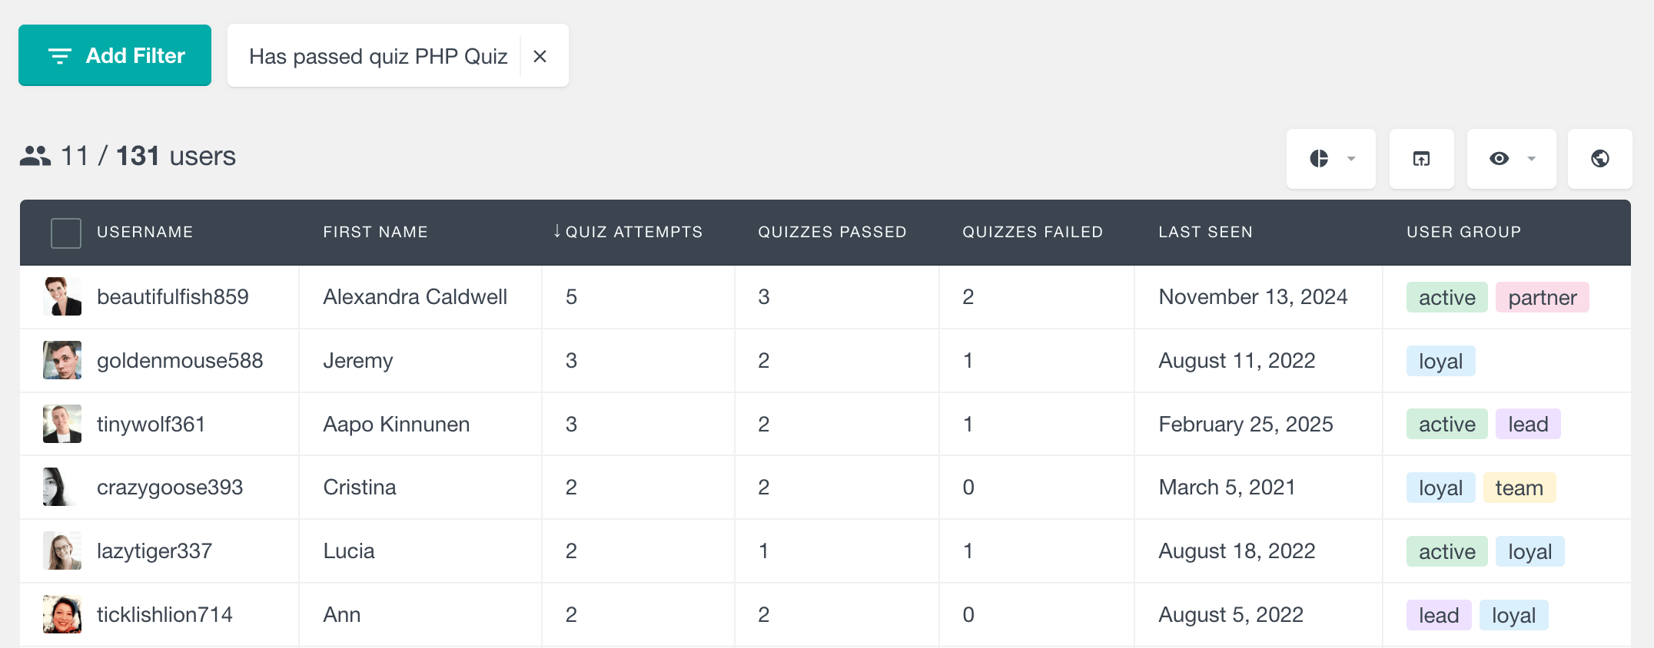This screenshot has height=648, width=1654.
Task: Click the partner group badge for Alexandra
Action: point(1543,297)
